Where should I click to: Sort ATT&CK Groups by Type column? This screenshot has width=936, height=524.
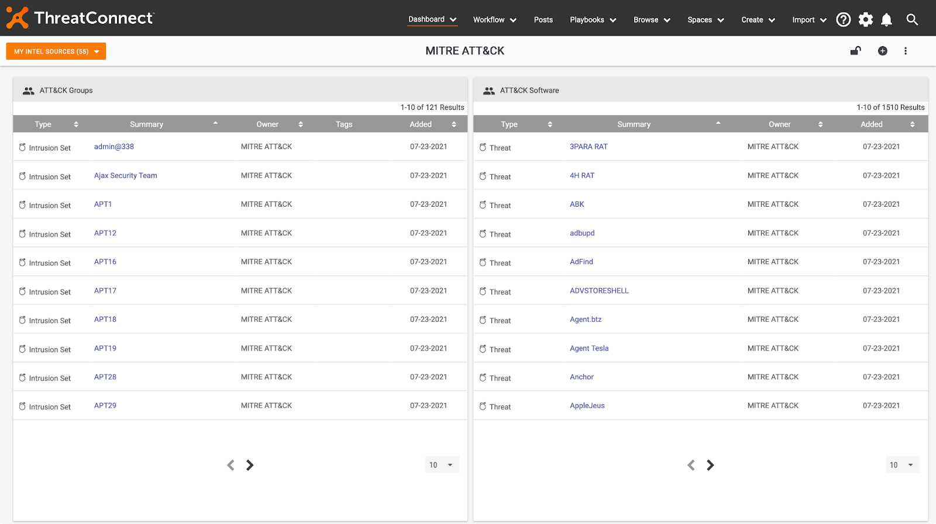click(76, 124)
